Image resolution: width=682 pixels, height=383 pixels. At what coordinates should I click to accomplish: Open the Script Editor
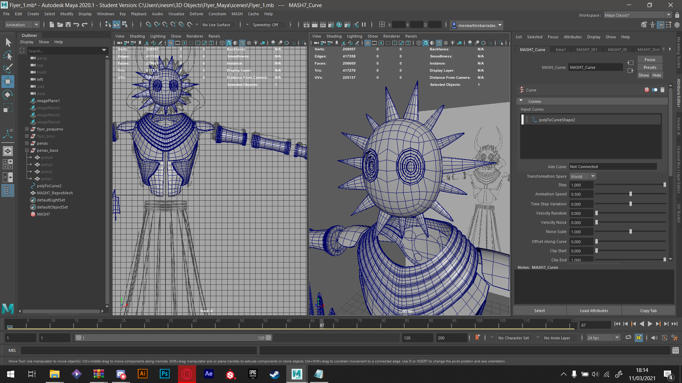[x=676, y=350]
